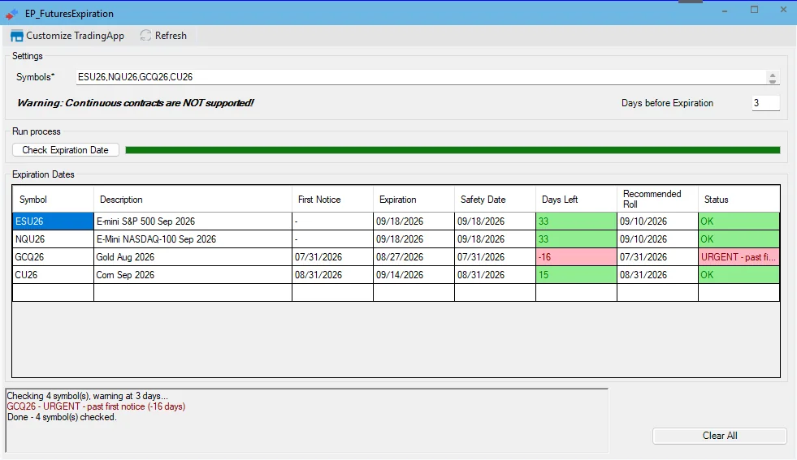
Task: Click the Refresh toolbar label
Action: (x=171, y=36)
